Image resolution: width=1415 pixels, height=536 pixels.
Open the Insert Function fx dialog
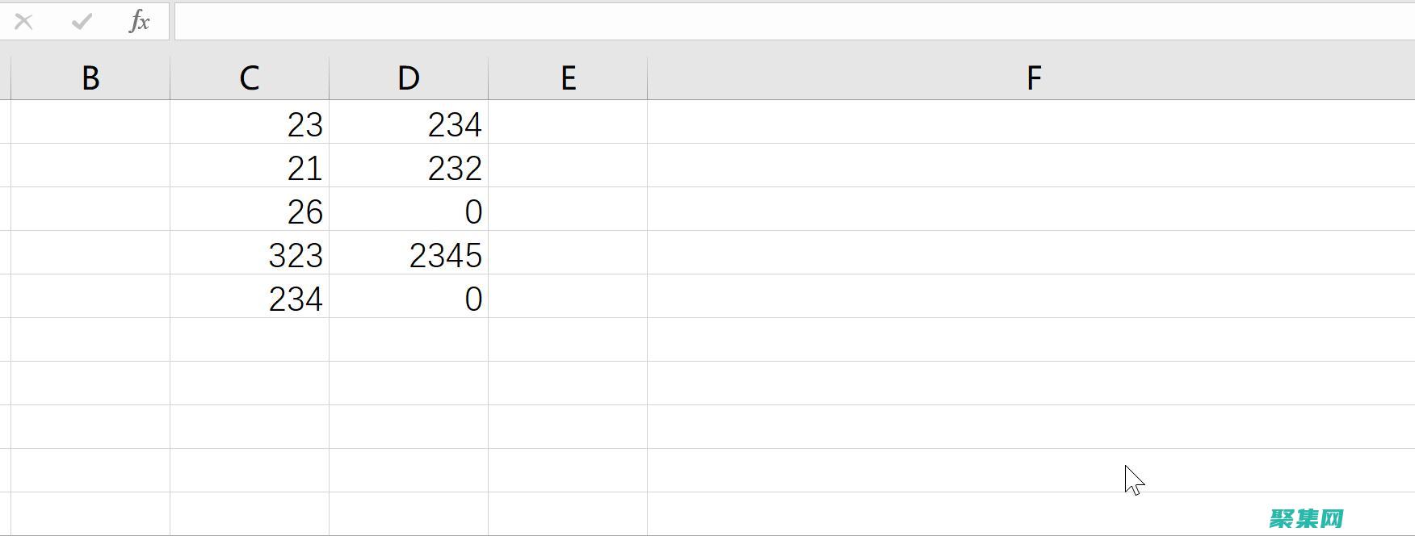tap(139, 22)
